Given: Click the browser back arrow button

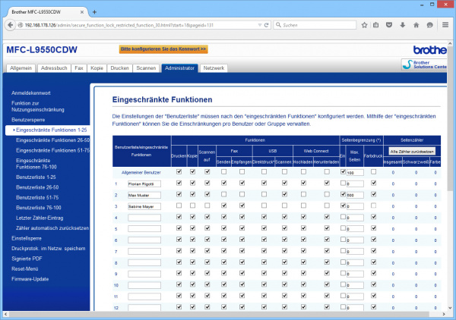Looking at the screenshot, I should [10, 25].
